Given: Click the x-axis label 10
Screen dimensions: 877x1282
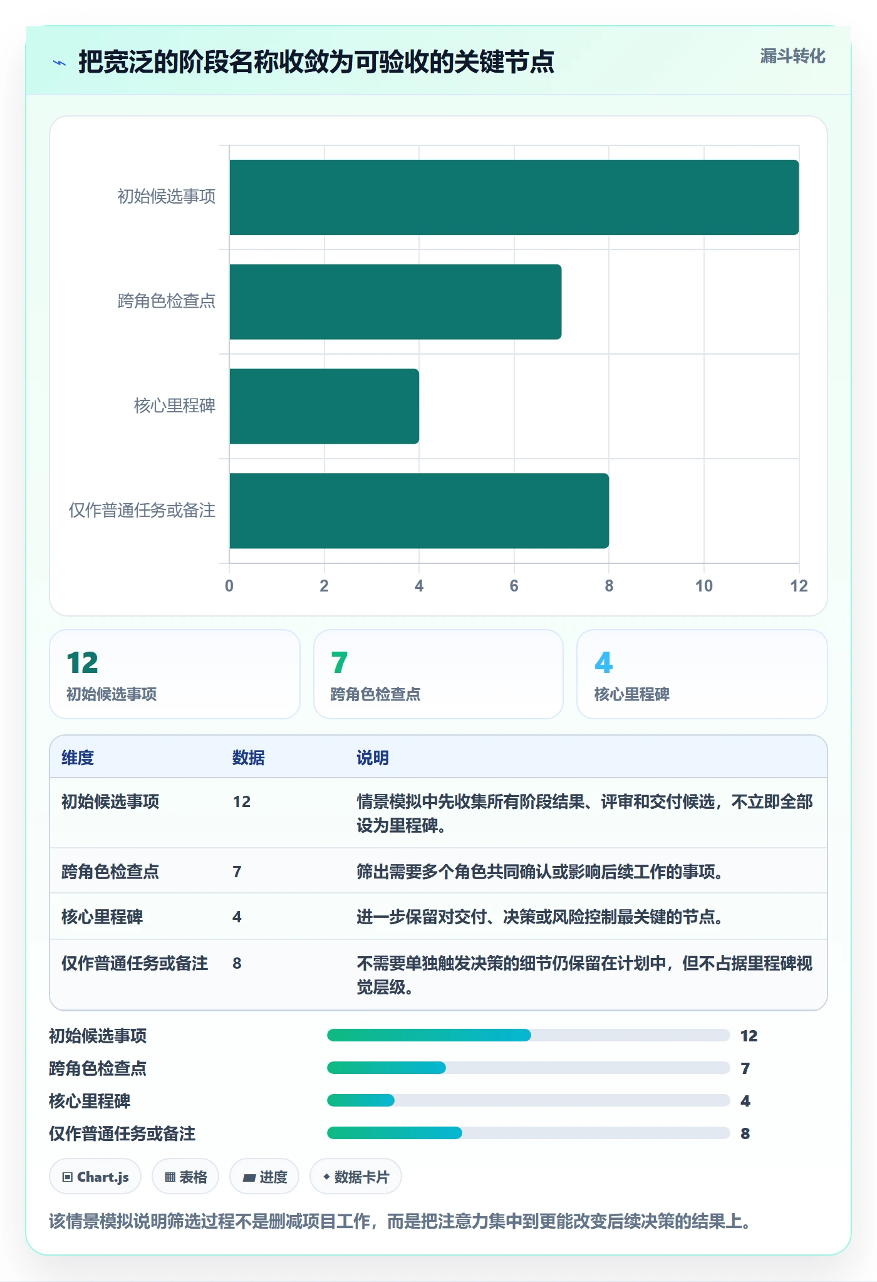Looking at the screenshot, I should [x=704, y=586].
